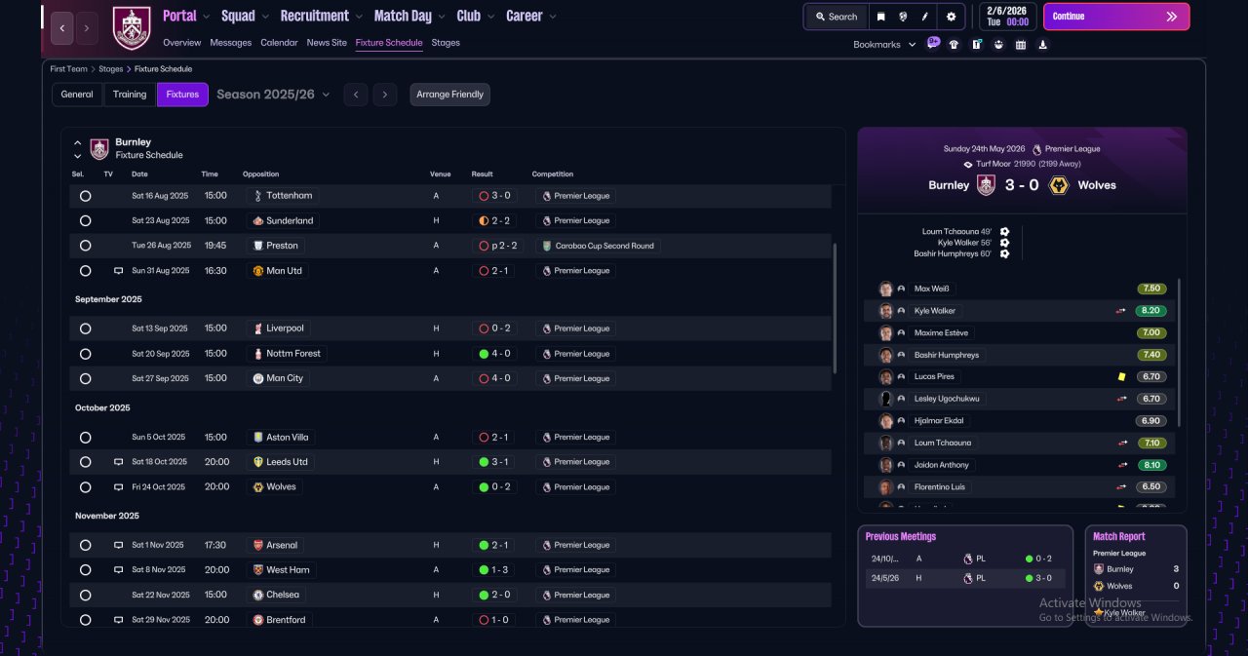Open the Season 2025/26 dropdown
The image size is (1248, 656).
point(273,95)
